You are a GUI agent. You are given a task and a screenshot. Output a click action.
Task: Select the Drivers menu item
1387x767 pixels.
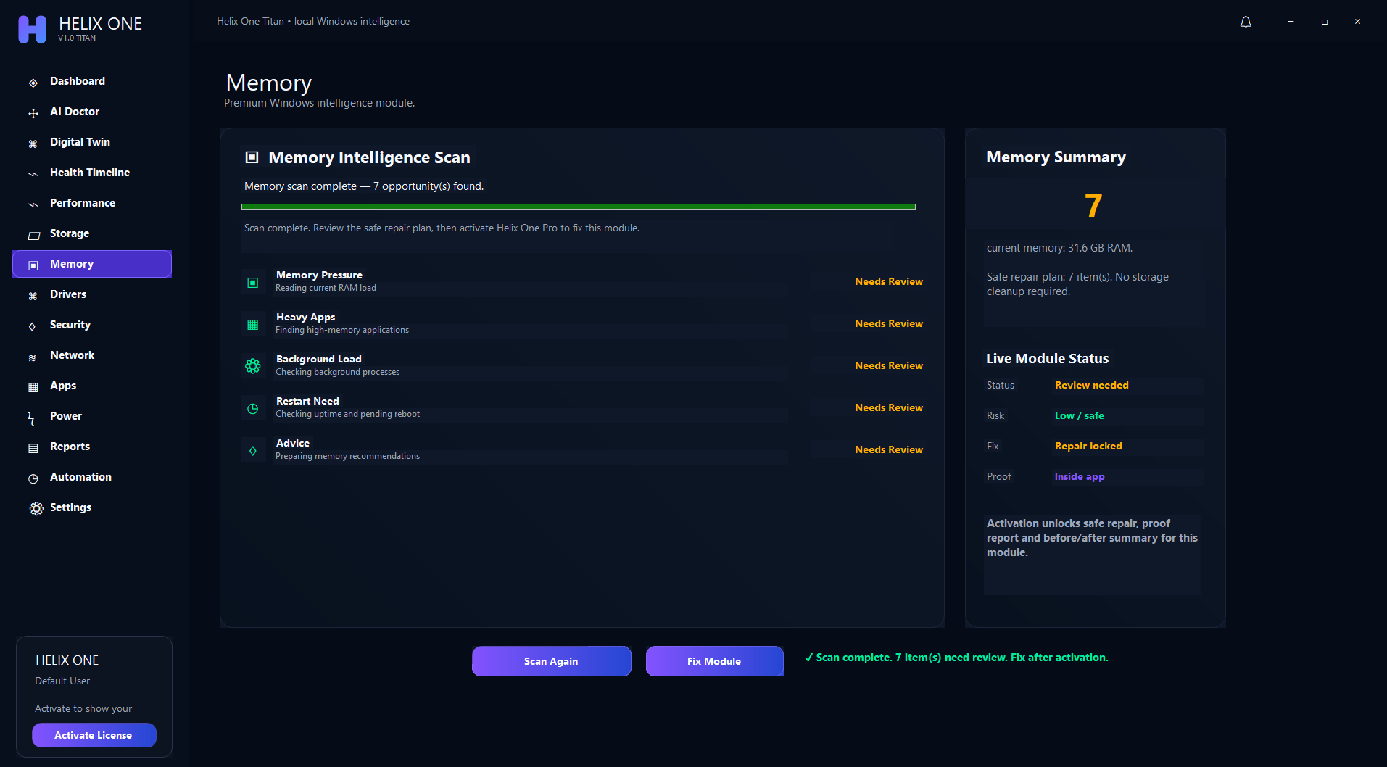92,294
